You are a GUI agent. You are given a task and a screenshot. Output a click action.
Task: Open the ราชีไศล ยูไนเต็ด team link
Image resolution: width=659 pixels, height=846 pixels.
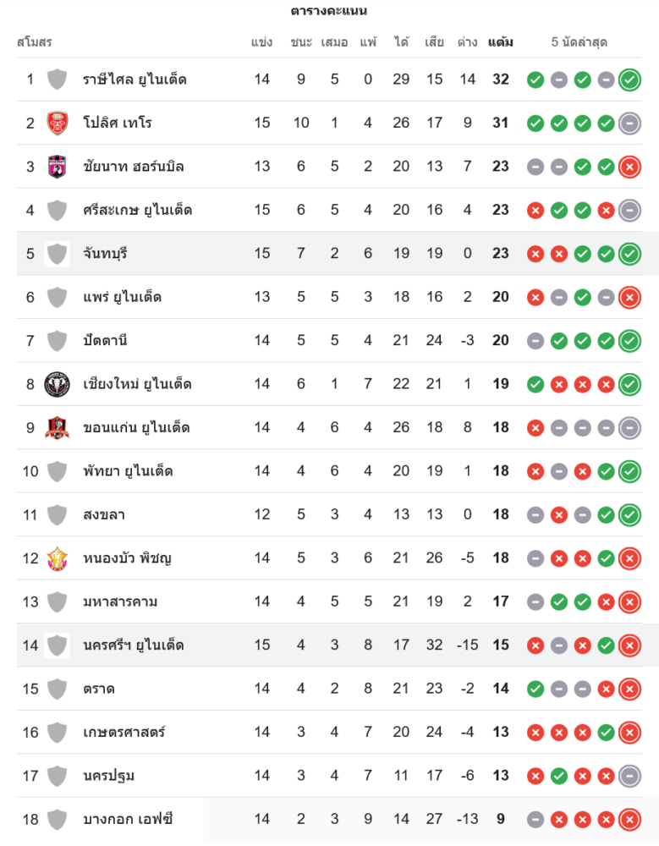(135, 80)
